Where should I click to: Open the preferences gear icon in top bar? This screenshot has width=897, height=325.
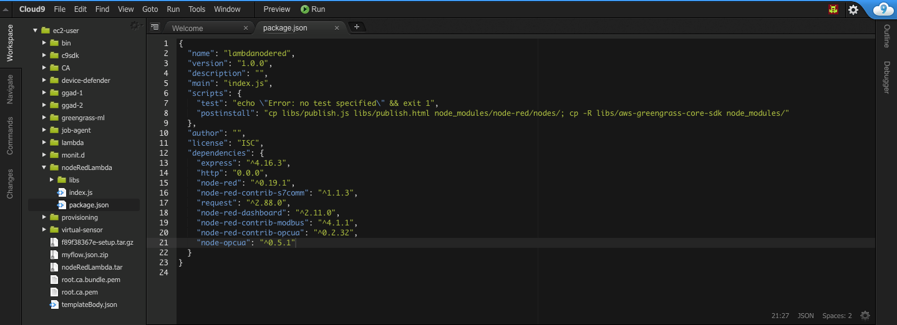click(853, 9)
